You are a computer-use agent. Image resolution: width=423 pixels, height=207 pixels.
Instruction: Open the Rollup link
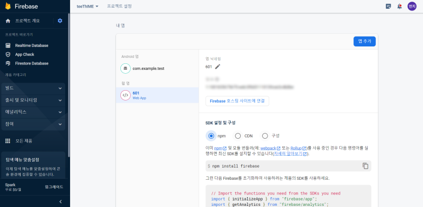298,148
